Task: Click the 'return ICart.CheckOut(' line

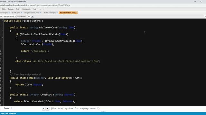Action: (x=45, y=101)
